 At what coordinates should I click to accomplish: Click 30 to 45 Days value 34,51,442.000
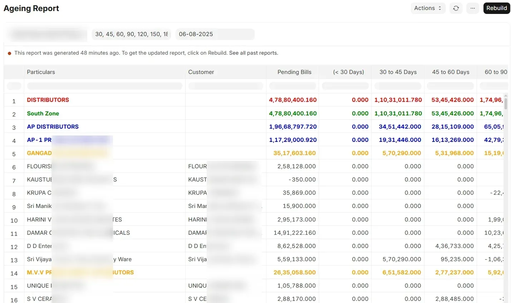[400, 126]
